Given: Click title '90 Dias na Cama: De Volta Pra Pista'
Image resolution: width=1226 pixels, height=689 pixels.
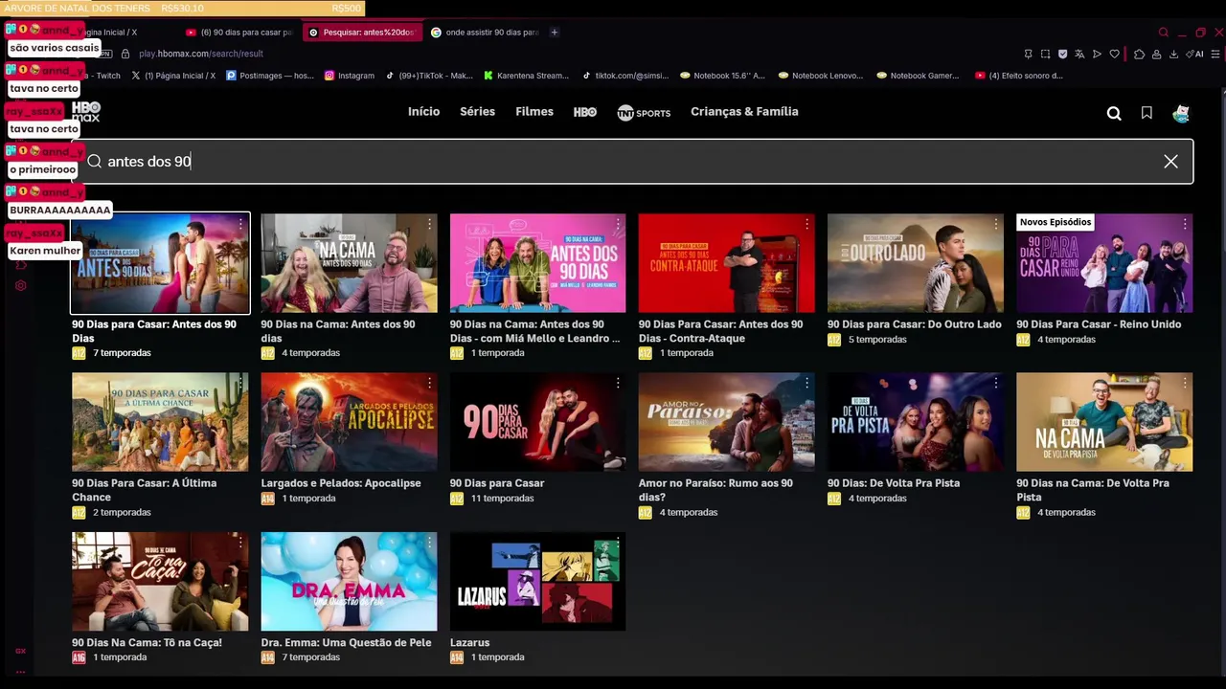Looking at the screenshot, I should tap(1093, 490).
